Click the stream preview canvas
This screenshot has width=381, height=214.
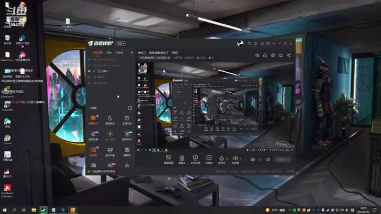[215, 107]
